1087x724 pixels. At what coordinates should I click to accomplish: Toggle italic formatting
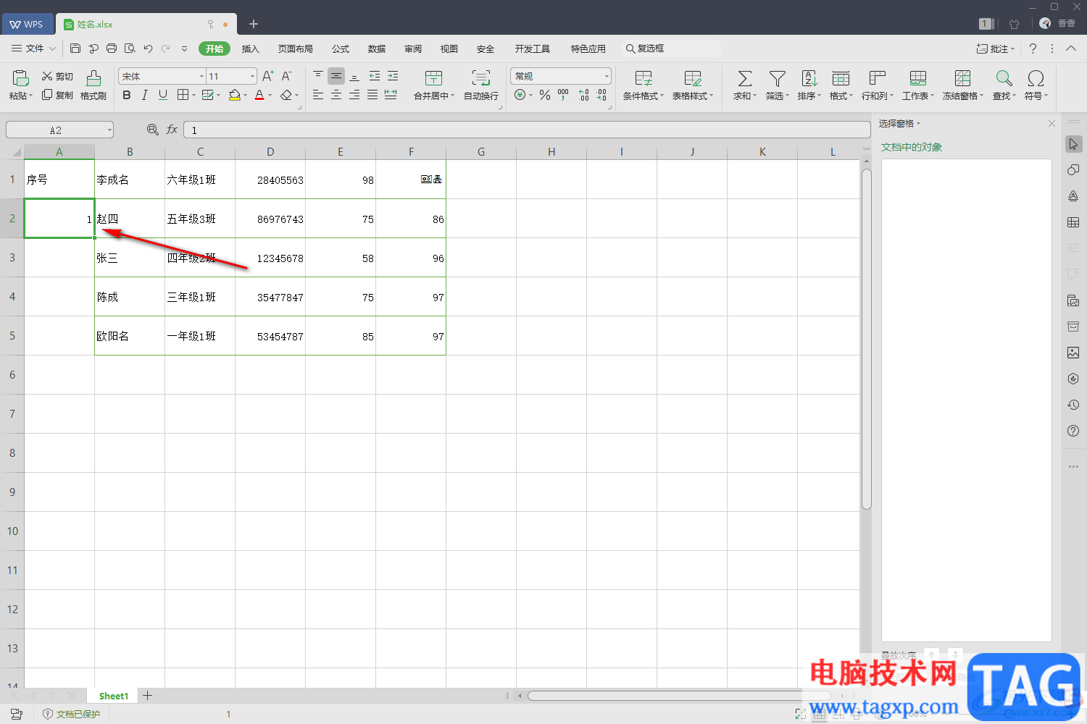click(x=145, y=95)
